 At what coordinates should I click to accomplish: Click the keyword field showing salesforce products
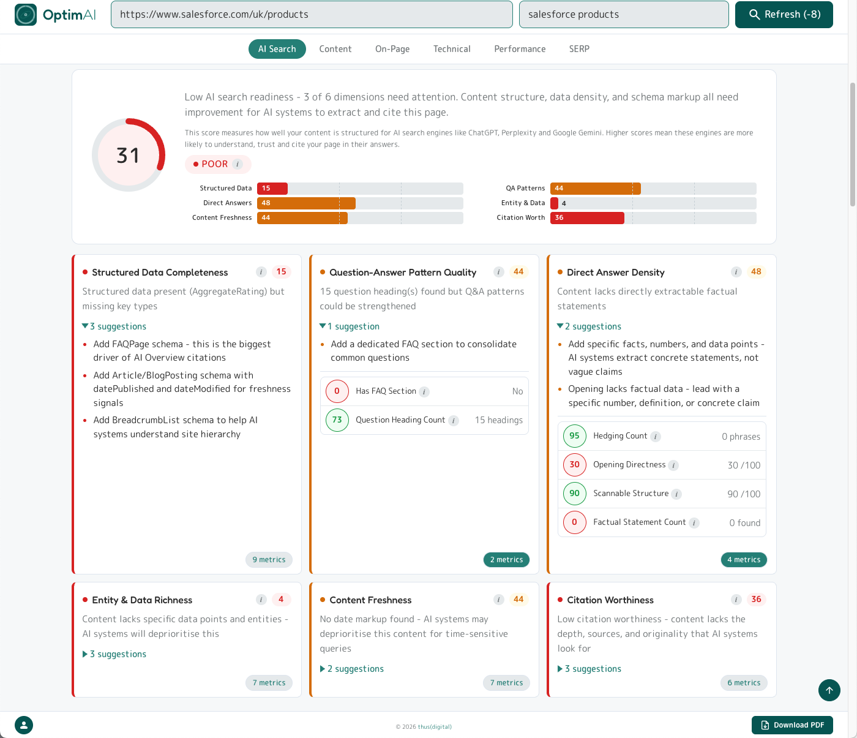click(624, 15)
